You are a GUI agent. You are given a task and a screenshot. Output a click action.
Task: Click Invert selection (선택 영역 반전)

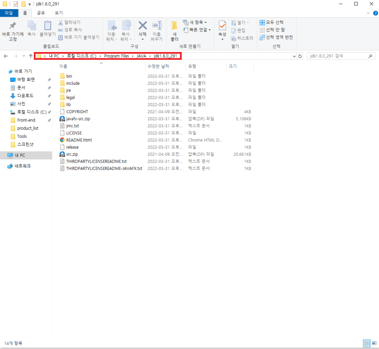coord(276,37)
